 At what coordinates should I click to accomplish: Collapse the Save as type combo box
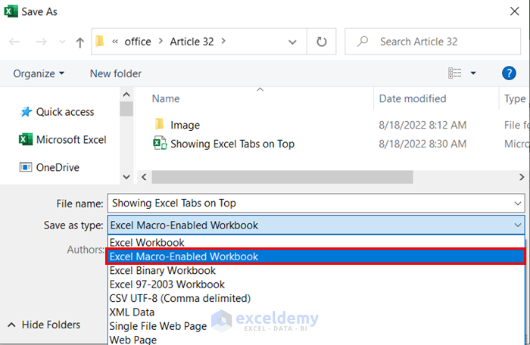tap(517, 225)
